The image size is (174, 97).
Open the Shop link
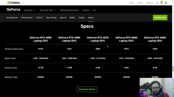tap(131, 3)
